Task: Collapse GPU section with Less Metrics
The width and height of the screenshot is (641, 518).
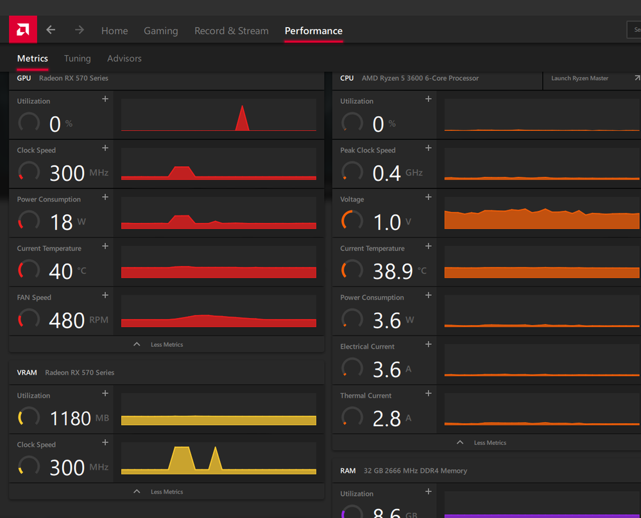Action: click(158, 344)
